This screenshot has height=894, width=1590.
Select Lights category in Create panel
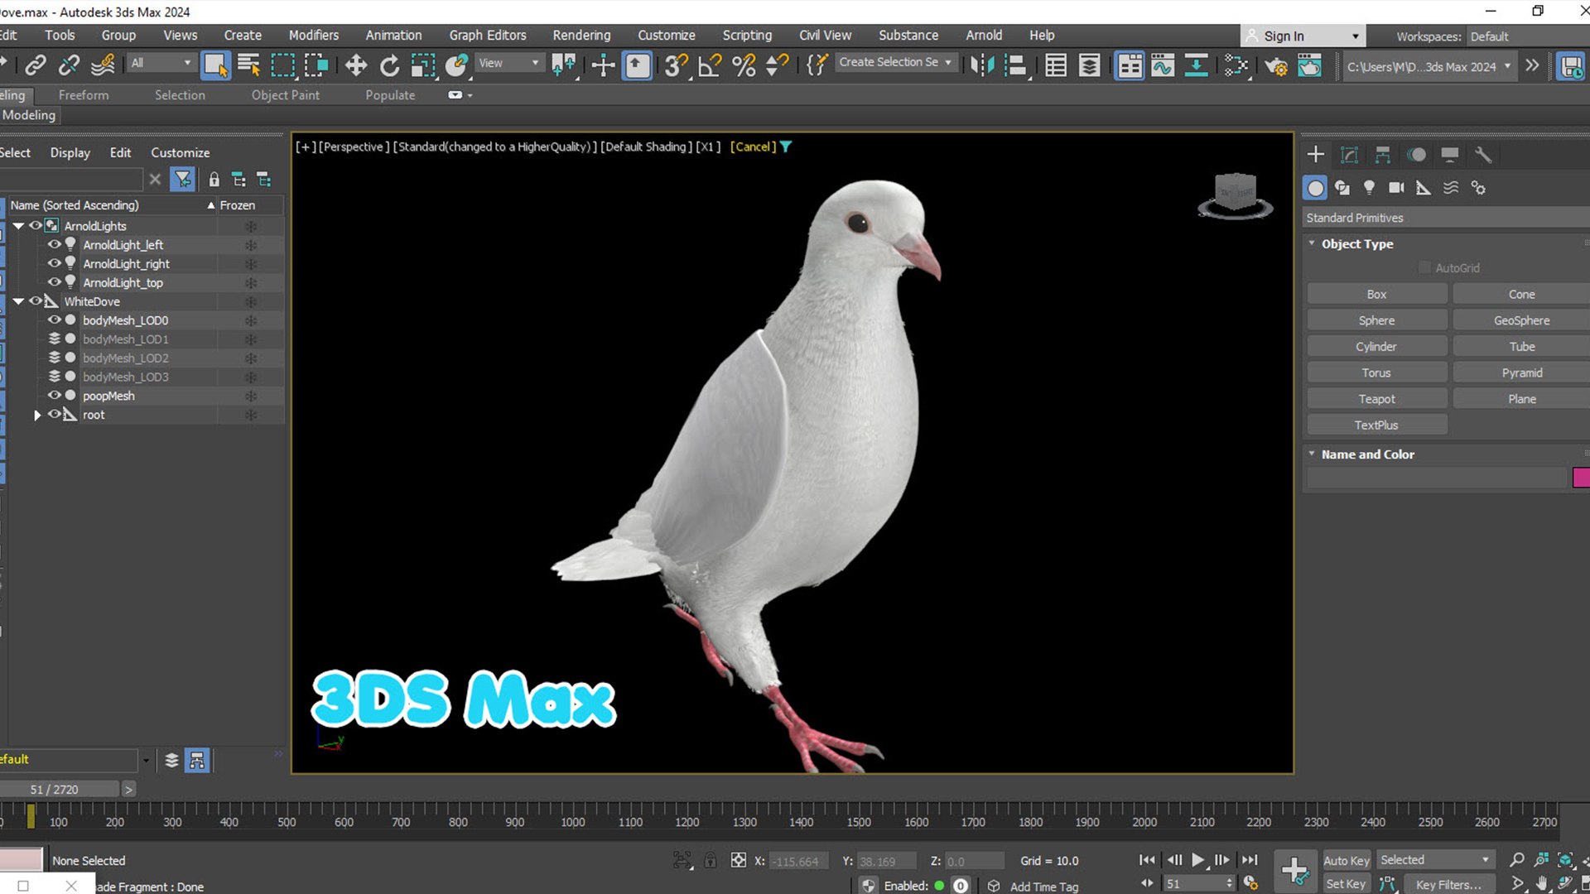1369,188
